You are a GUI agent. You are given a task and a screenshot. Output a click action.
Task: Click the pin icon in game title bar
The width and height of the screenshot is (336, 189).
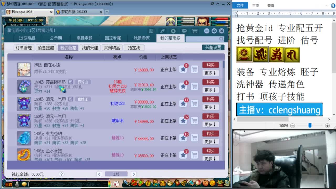[x=212, y=4]
